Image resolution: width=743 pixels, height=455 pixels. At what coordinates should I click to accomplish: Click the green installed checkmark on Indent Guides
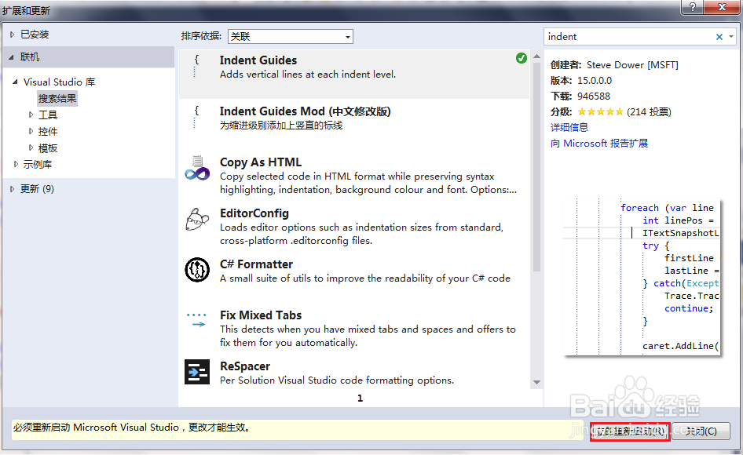pos(522,58)
